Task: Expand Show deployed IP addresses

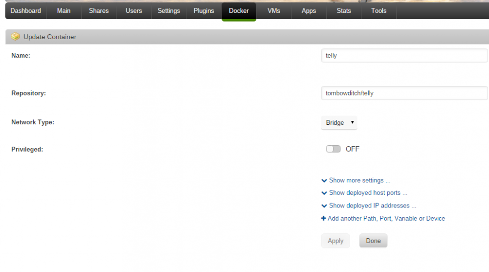Action: 369,205
